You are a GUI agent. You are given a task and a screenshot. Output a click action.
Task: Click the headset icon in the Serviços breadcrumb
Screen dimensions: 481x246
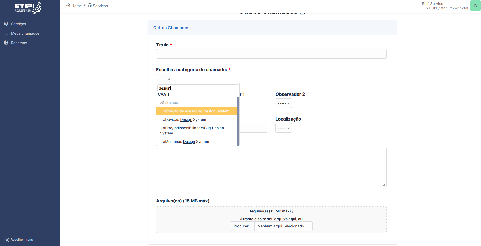click(90, 6)
